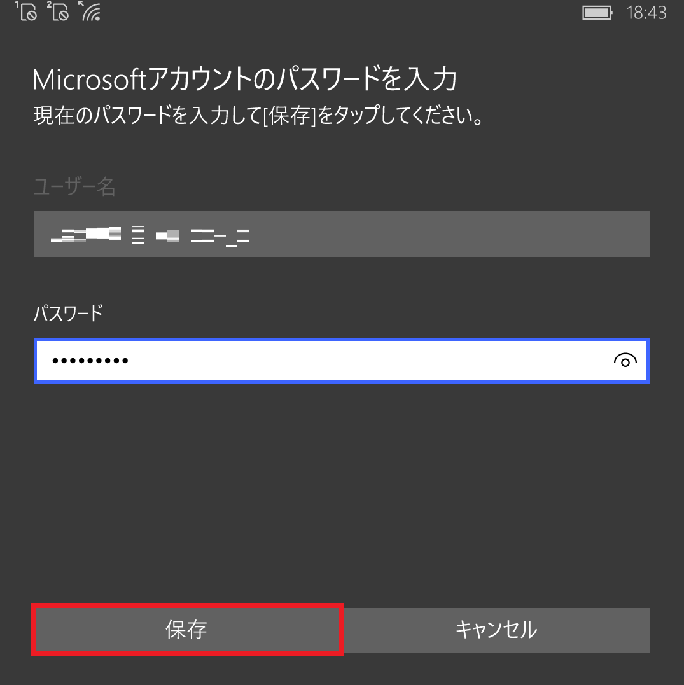The image size is (684, 685).
Task: Tap the 18:43 clock in status bar
Action: click(646, 13)
